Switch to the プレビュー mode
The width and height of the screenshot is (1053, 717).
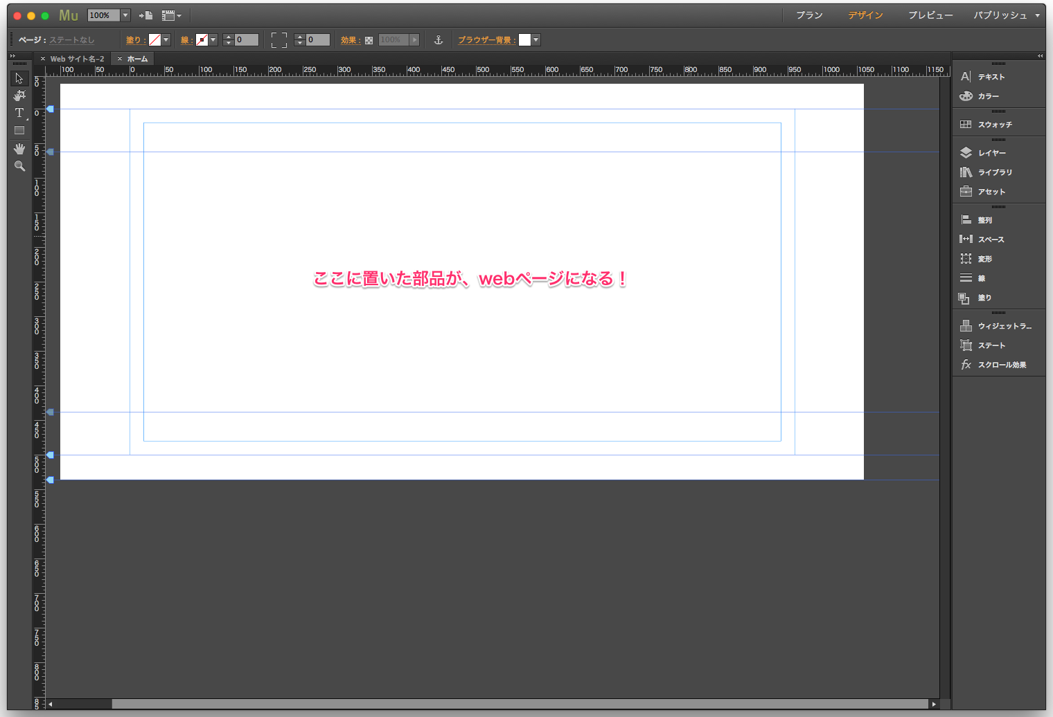tap(930, 15)
